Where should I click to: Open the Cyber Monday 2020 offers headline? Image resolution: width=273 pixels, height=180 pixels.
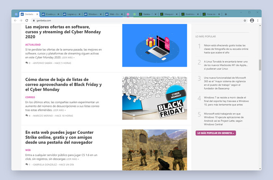tap(63, 32)
